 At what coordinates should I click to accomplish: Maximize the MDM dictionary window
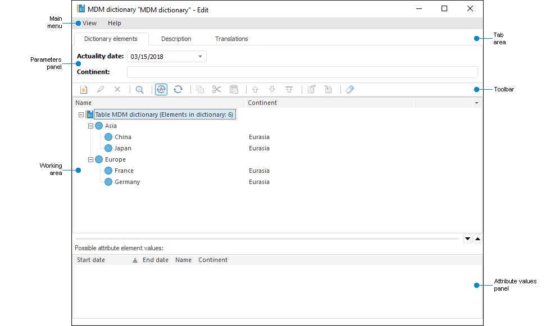(444, 8)
